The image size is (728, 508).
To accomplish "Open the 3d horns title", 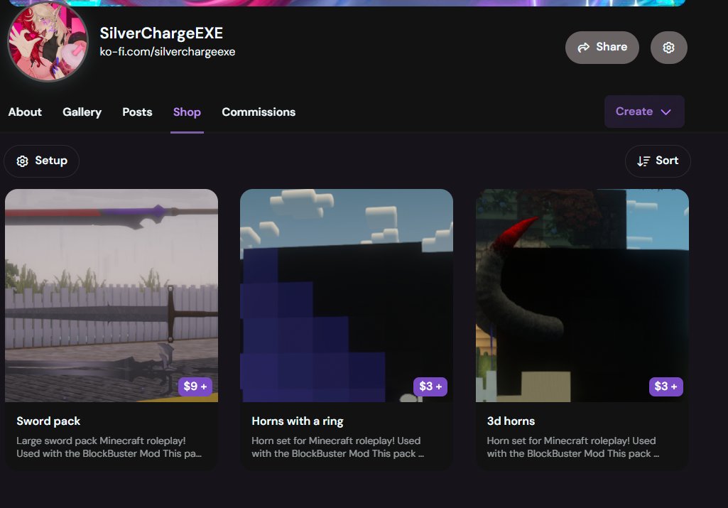I will tap(511, 421).
